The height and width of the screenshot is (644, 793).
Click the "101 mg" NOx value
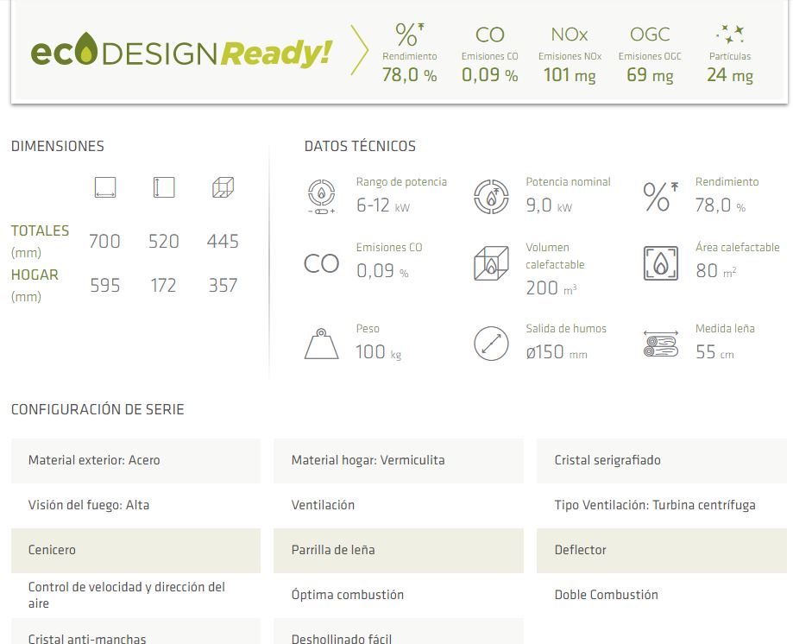[570, 75]
